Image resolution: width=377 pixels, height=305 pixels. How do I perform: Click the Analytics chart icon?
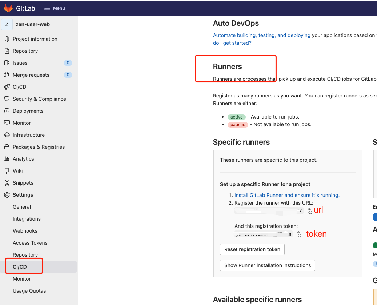7,159
